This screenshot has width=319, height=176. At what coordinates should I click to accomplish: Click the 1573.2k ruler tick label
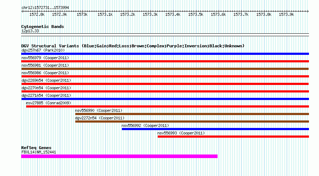click(x=128, y=14)
